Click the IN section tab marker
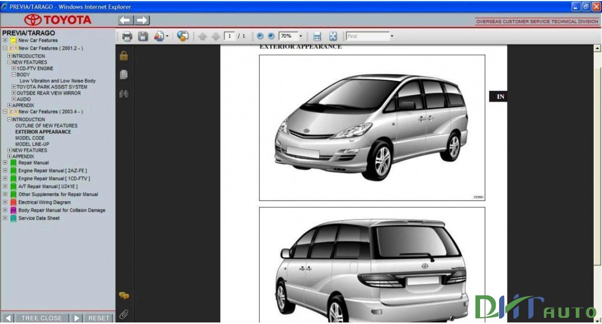 [498, 96]
